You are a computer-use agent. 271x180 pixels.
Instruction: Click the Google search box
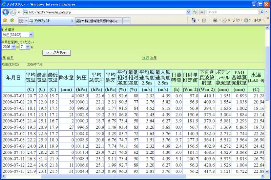pos(232,12)
